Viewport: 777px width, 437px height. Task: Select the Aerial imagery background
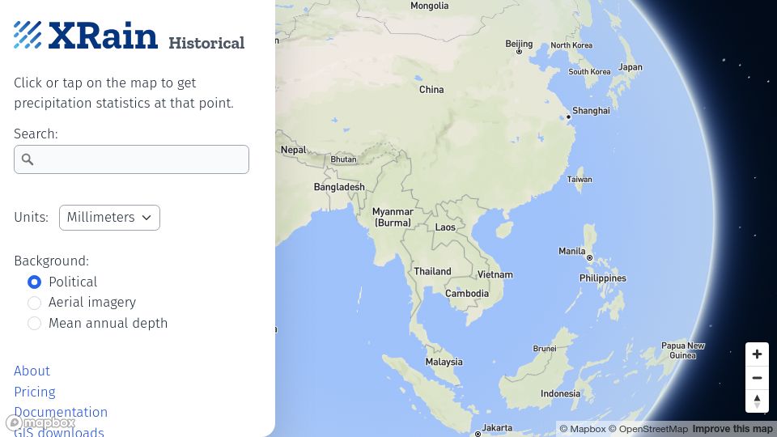pyautogui.click(x=34, y=302)
